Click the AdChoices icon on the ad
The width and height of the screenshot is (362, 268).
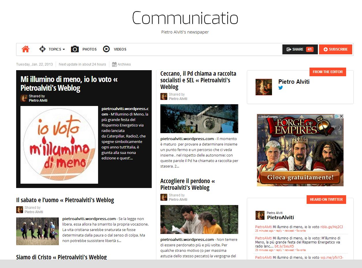tap(337, 116)
